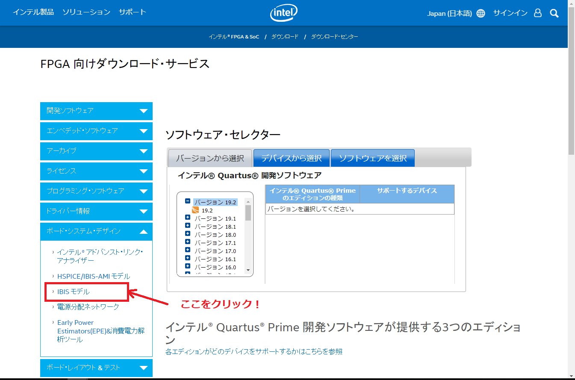Select the 19.2 release item text
This screenshot has width=575, height=380.
click(207, 211)
